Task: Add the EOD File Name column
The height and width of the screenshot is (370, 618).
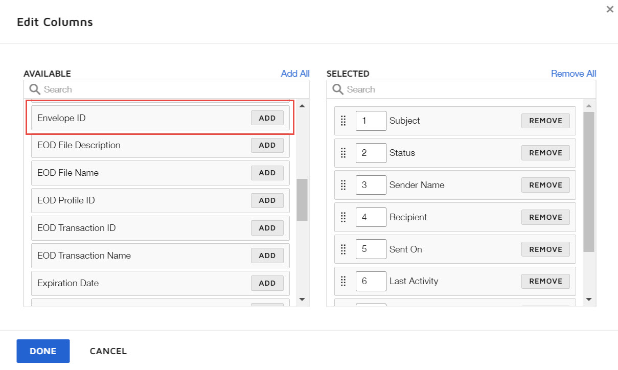Action: tap(267, 173)
